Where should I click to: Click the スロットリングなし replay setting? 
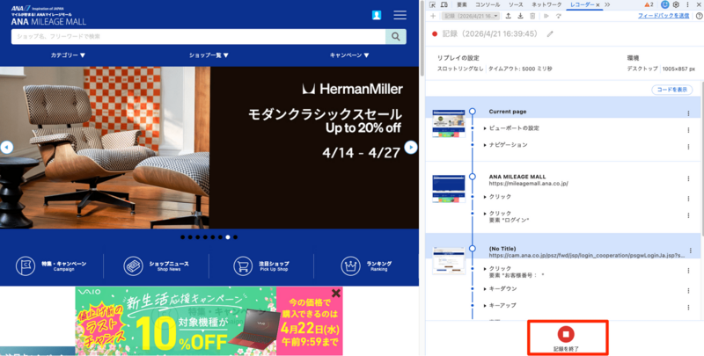[460, 69]
